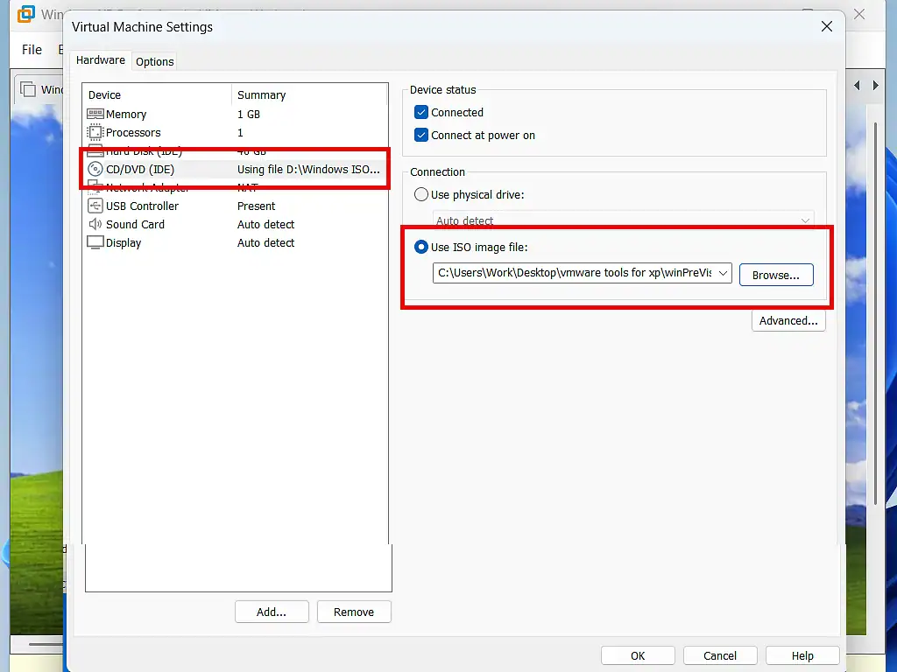Click the Cancel button
Image resolution: width=897 pixels, height=672 pixels.
(720, 655)
